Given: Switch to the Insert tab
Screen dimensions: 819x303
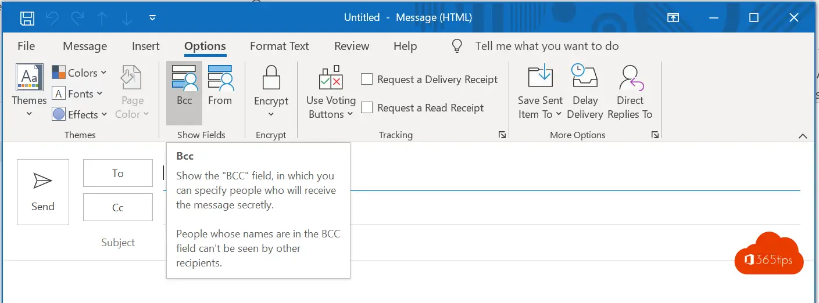Looking at the screenshot, I should 146,46.
